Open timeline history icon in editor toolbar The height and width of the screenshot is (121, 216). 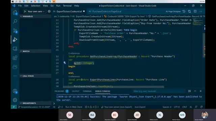[184, 11]
